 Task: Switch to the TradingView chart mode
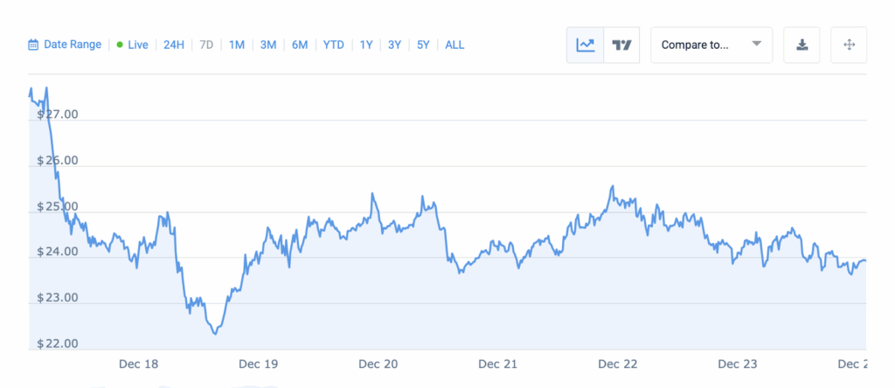tap(622, 45)
